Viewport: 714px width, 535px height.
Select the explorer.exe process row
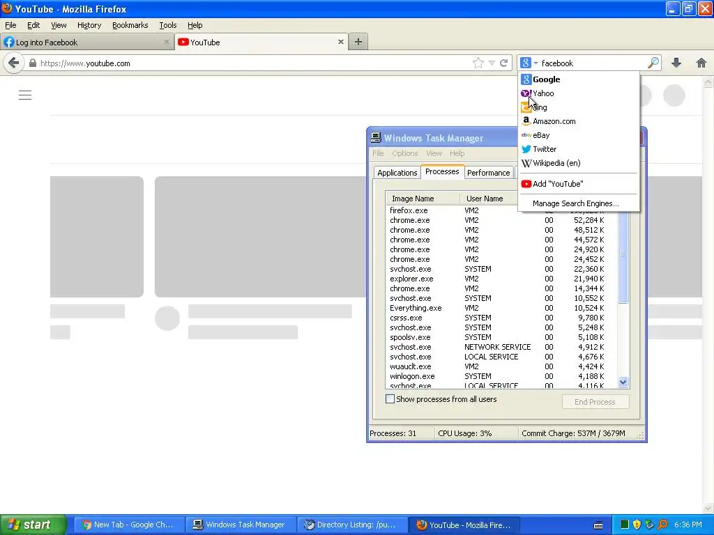tap(501, 279)
